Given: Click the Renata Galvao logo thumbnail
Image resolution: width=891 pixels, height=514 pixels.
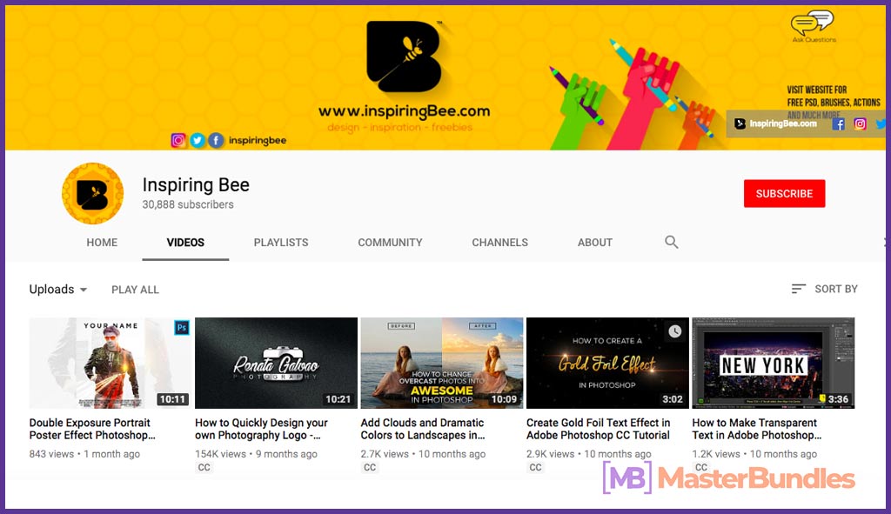Looking at the screenshot, I should (x=276, y=363).
